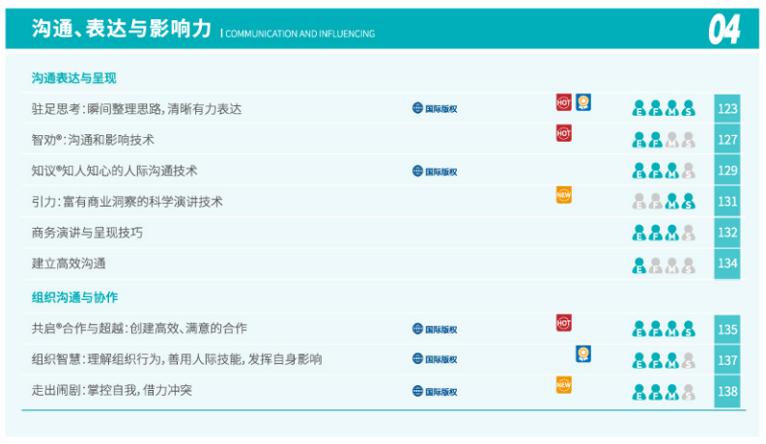Click the S person icon on 共启 row
The height and width of the screenshot is (444, 766).
[689, 329]
